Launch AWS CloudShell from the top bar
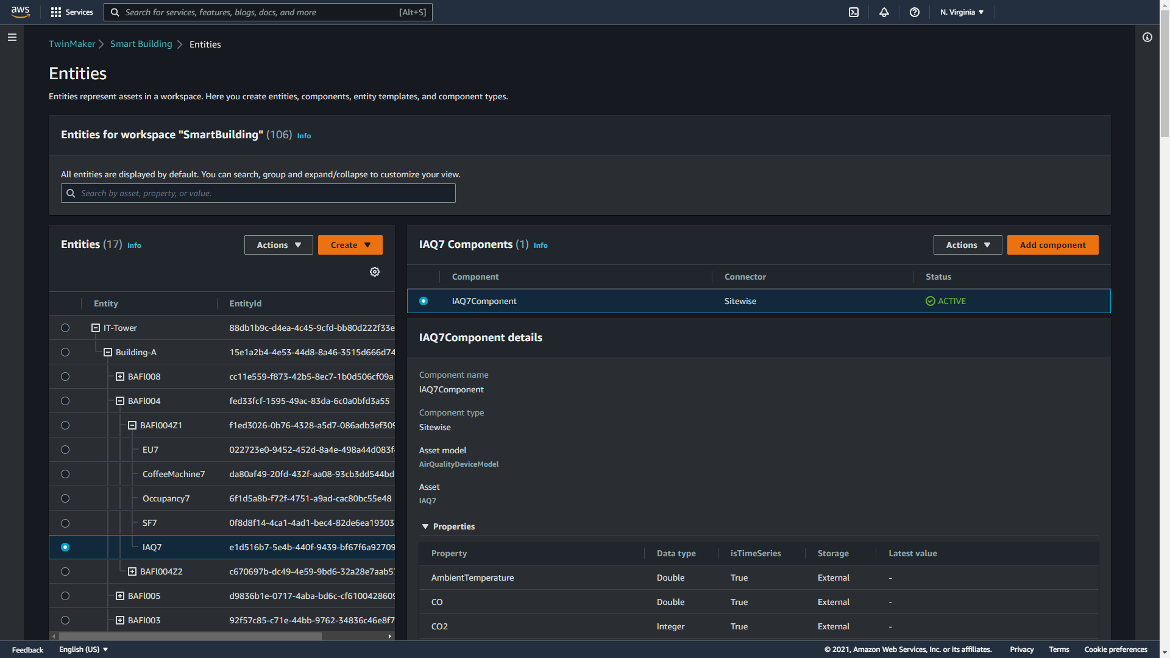The height and width of the screenshot is (658, 1170). pos(853,12)
